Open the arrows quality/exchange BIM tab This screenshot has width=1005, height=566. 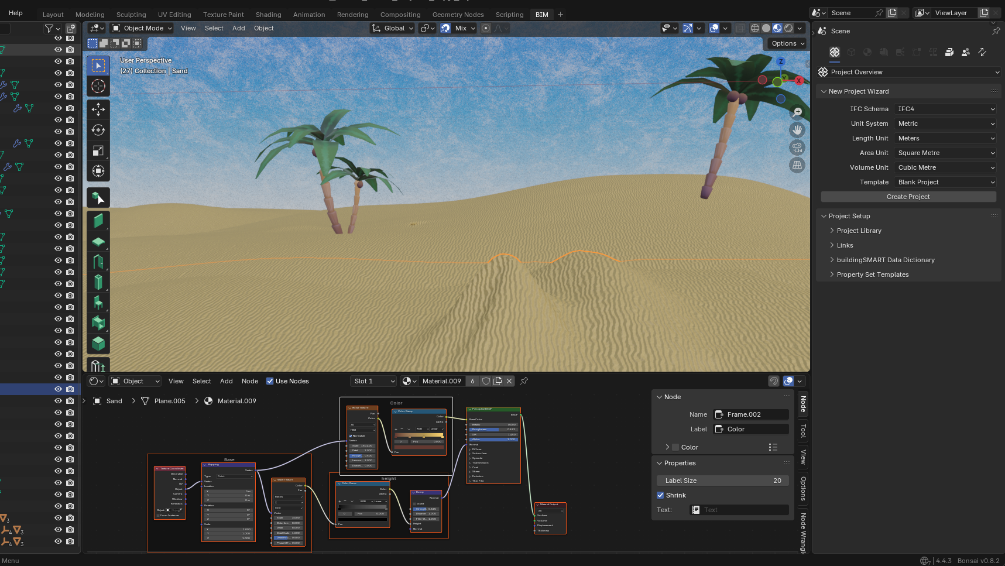click(x=982, y=52)
